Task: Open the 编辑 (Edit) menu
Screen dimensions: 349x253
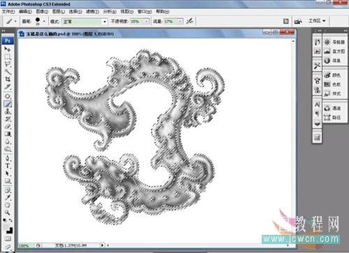Action: pyautogui.click(x=25, y=11)
